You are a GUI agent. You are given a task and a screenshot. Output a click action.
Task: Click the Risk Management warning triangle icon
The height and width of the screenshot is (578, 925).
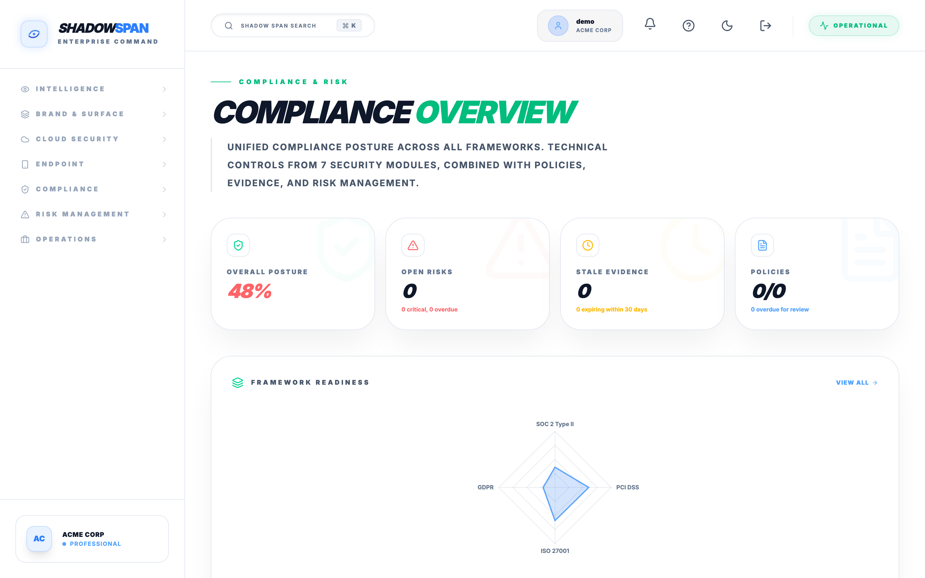point(25,214)
